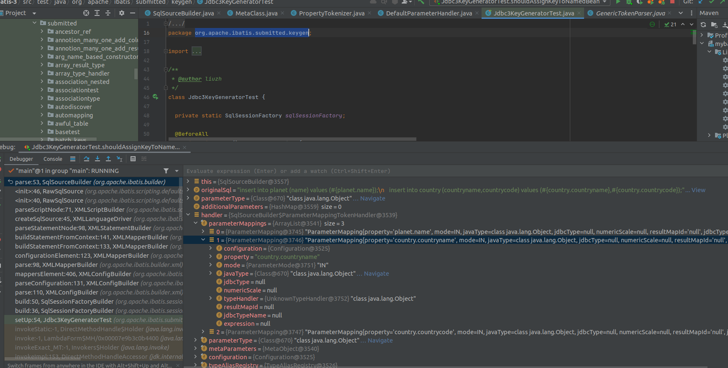The width and height of the screenshot is (728, 368).
Task: Click Maven generate sources folder icon
Action: coord(714,25)
